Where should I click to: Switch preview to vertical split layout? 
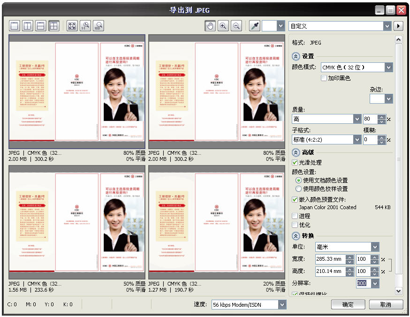pos(27,26)
